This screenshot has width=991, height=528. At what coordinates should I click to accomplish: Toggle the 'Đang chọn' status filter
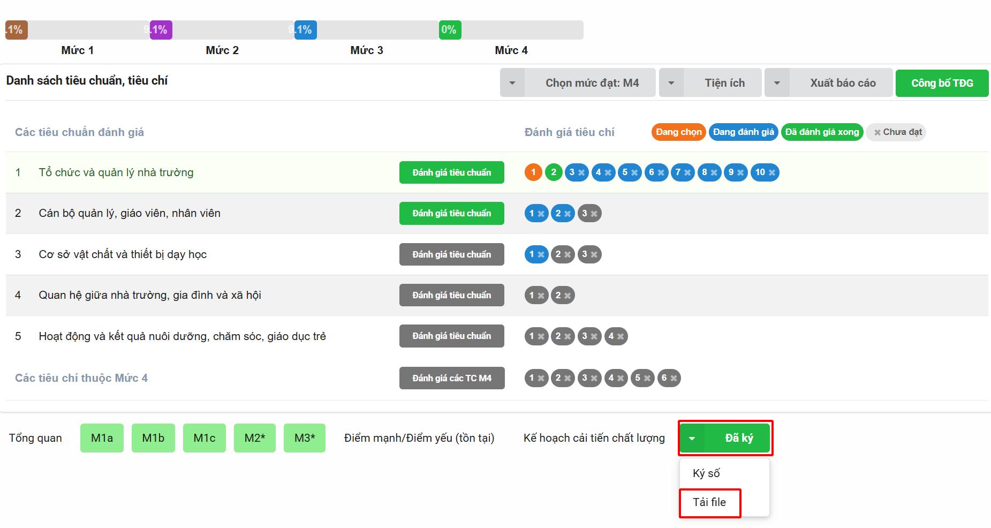(x=678, y=132)
